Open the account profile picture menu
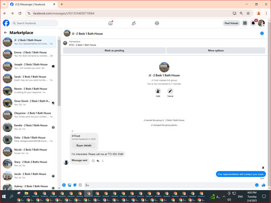Screen dimensions: 271x203 click(261, 23)
